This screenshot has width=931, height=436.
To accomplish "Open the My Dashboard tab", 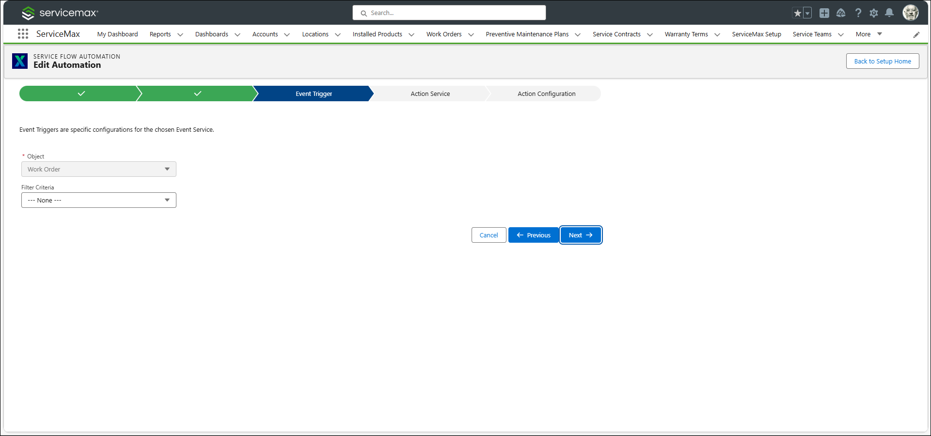I will (x=118, y=34).
